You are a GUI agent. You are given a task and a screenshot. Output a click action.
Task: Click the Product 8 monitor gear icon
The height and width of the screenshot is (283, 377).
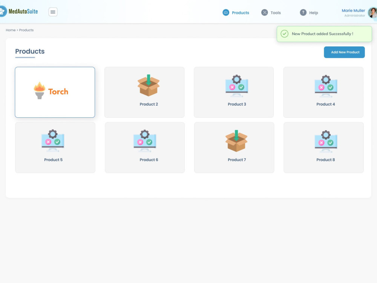point(326,141)
